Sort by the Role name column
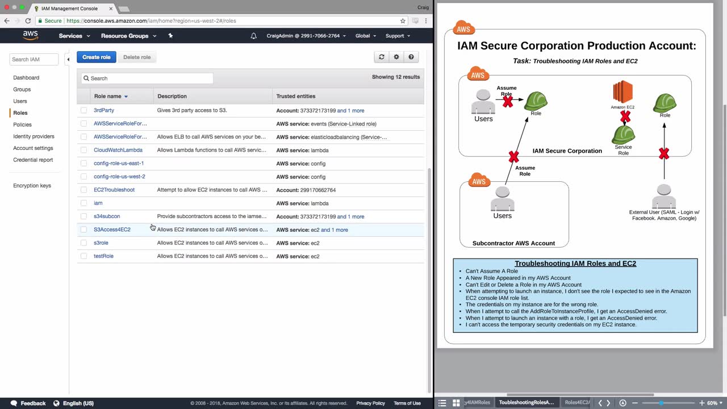The height and width of the screenshot is (409, 727). [111, 96]
